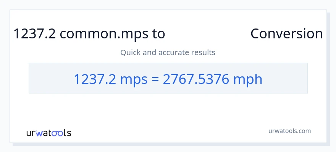Viewport: 336px width, 152px height.
Task: Click the equals sign in the result
Action: point(155,79)
